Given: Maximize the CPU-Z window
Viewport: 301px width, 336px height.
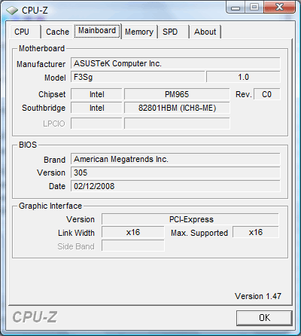Looking at the screenshot, I should (254, 8).
